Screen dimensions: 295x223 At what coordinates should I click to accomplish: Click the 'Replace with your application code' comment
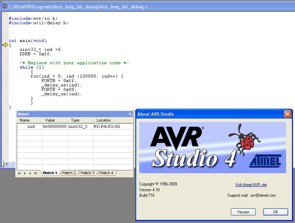coord(74,63)
